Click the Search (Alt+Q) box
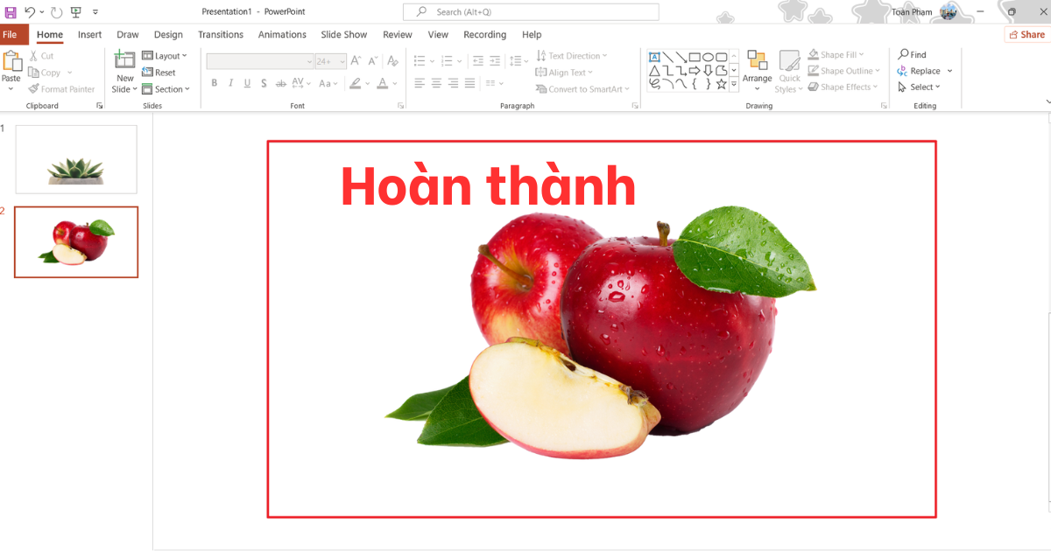Screen dimensions: 1051x551 point(531,12)
